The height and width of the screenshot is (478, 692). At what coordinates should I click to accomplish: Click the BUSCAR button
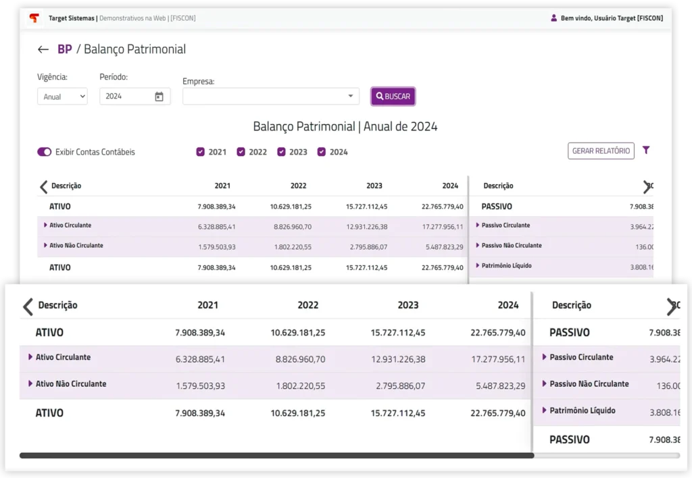(393, 97)
